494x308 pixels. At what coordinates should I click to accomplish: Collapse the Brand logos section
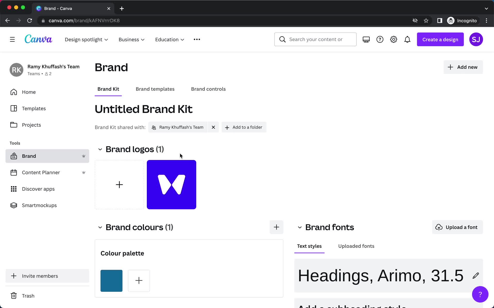coord(100,149)
